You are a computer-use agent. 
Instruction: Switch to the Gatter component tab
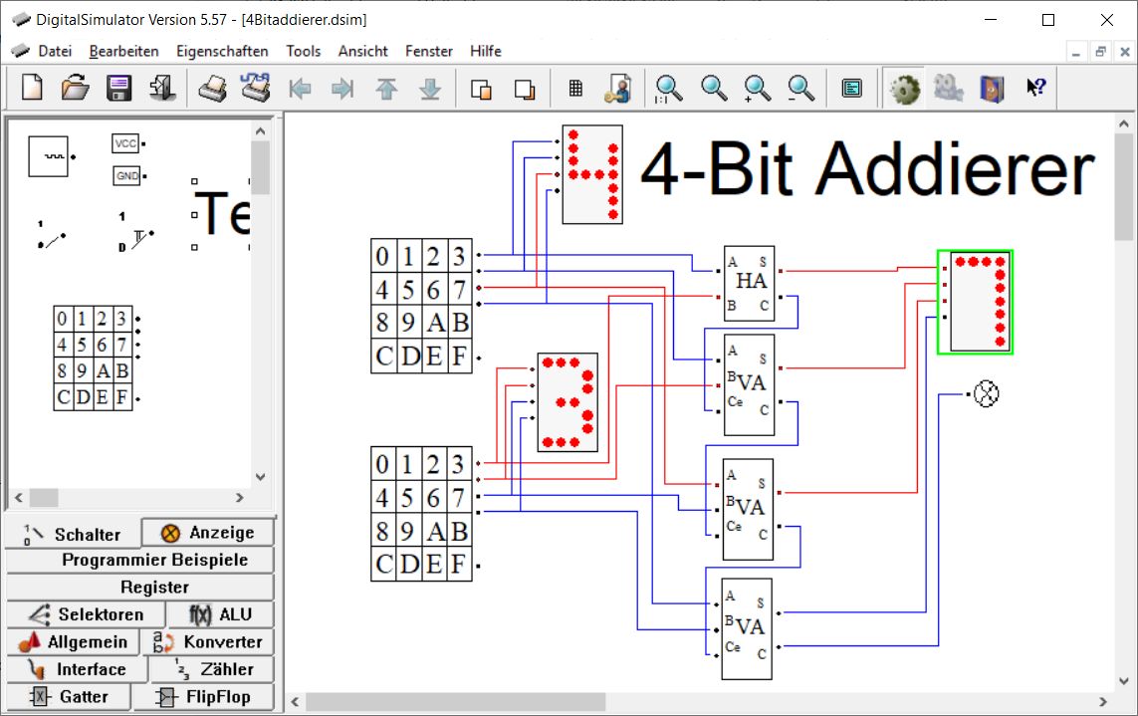pos(69,697)
